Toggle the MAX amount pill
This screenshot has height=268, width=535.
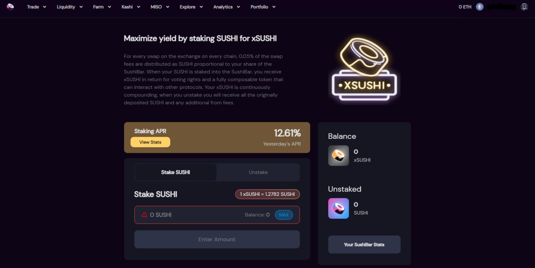tap(284, 215)
